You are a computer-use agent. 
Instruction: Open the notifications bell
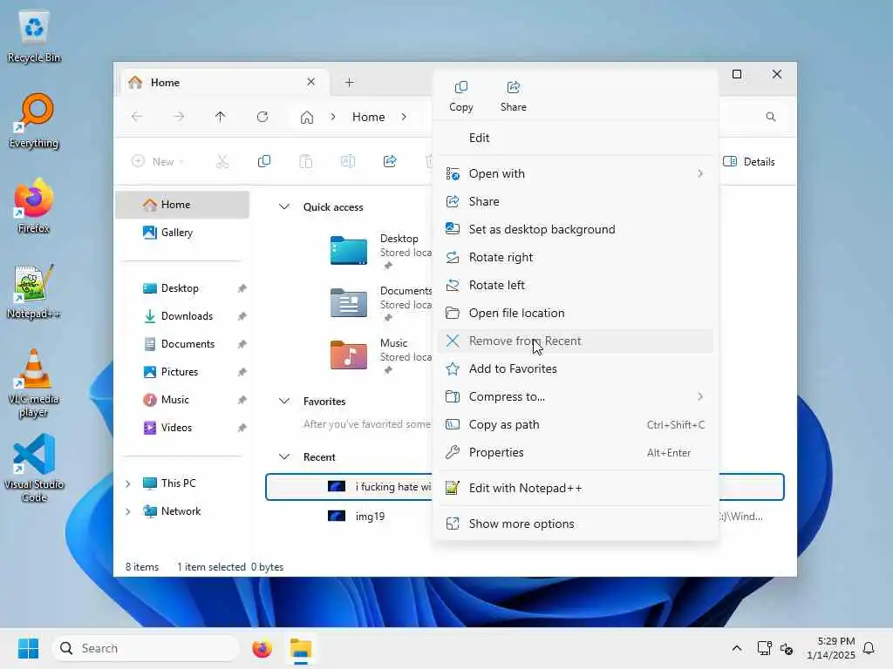(869, 648)
